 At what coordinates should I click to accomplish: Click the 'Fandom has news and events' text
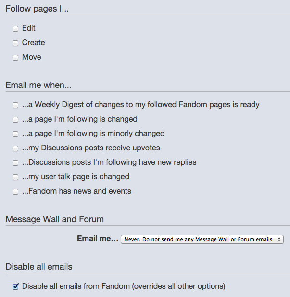click(x=77, y=191)
